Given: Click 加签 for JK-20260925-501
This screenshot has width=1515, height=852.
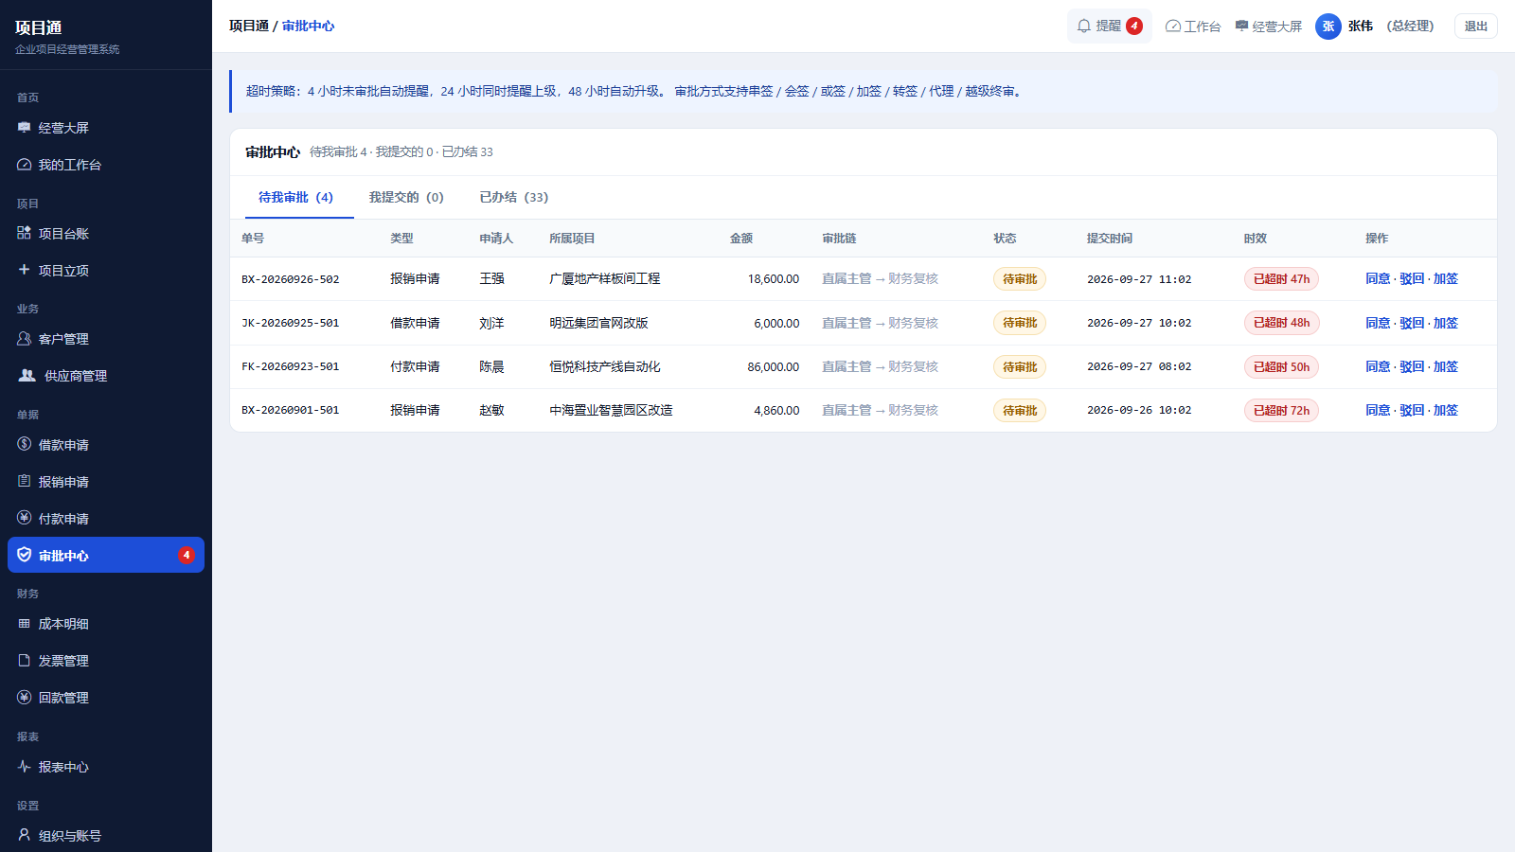Looking at the screenshot, I should coord(1445,323).
